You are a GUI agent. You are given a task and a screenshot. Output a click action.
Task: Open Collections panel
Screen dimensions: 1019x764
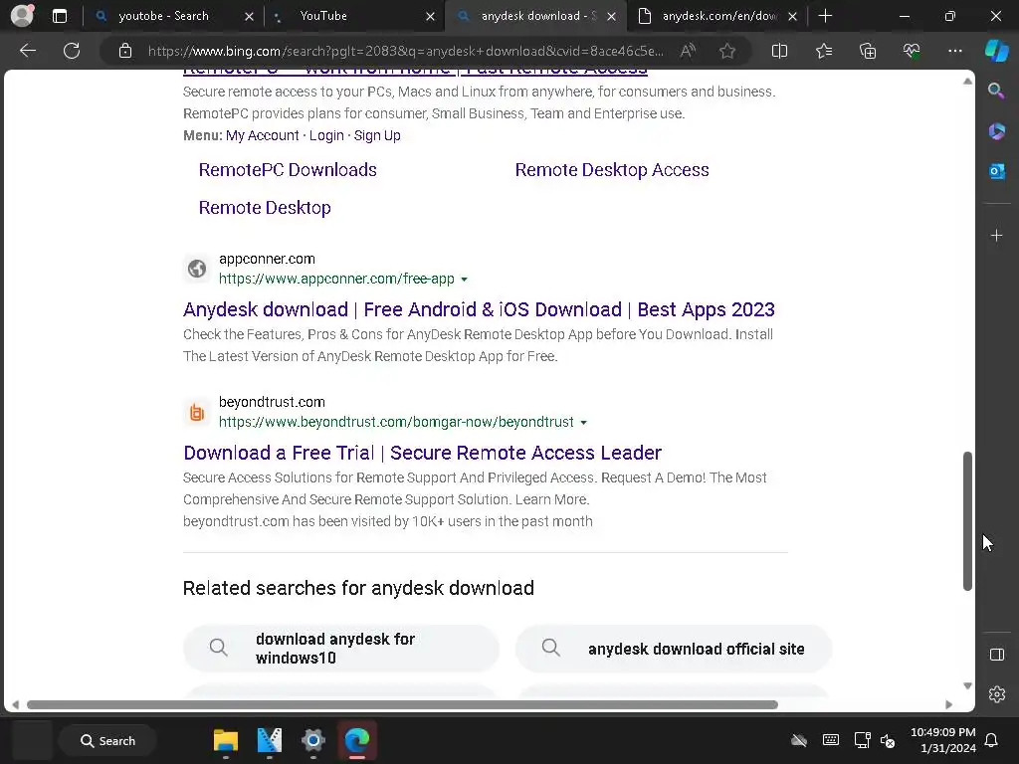(x=868, y=51)
